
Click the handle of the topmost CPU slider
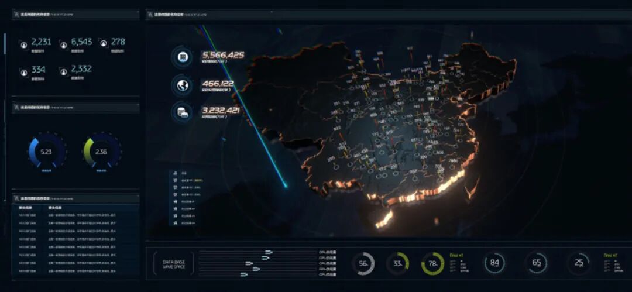coord(269,252)
